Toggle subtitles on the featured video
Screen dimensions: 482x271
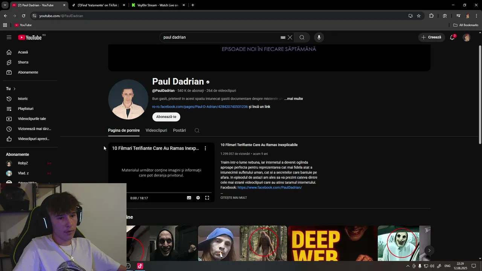click(x=189, y=198)
